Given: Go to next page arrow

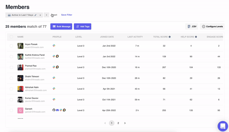Looking at the screenshot, I should coord(125,123).
